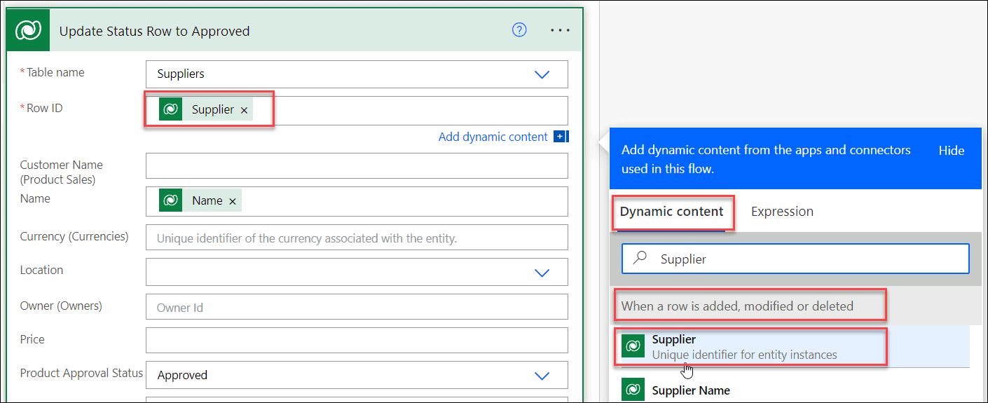Click the dynamic content search box
The image size is (988, 403).
tap(795, 259)
